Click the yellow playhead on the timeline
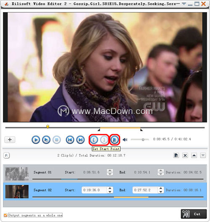This screenshot has height=222, width=210. 48,126
